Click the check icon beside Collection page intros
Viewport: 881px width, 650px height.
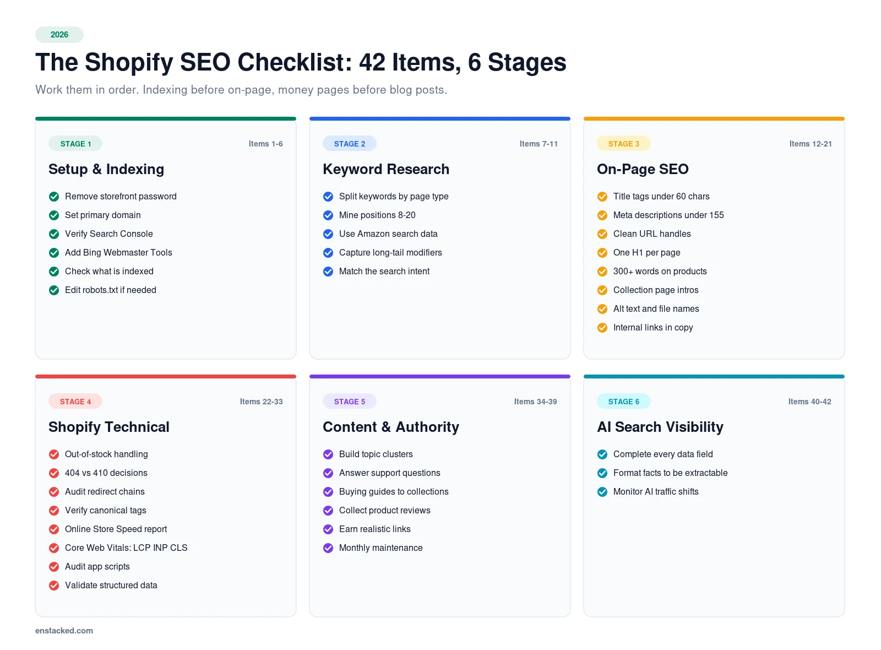(602, 290)
